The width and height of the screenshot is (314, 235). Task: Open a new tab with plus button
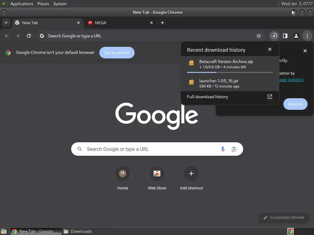163,23
